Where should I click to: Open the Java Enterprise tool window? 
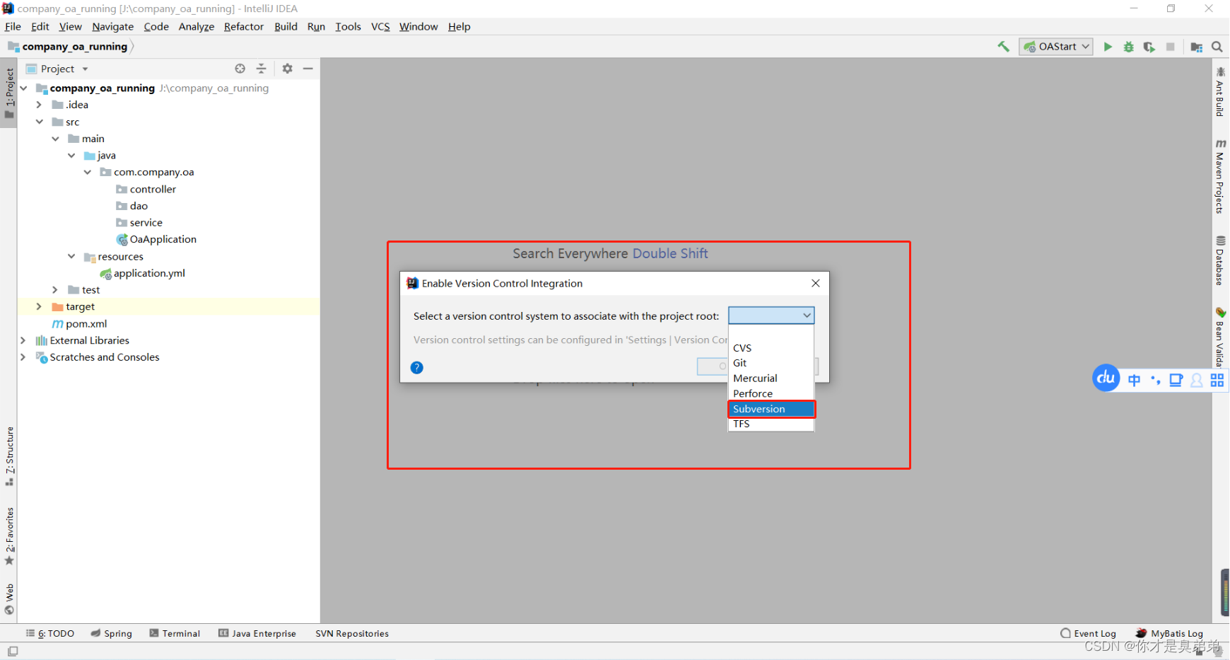coord(257,633)
